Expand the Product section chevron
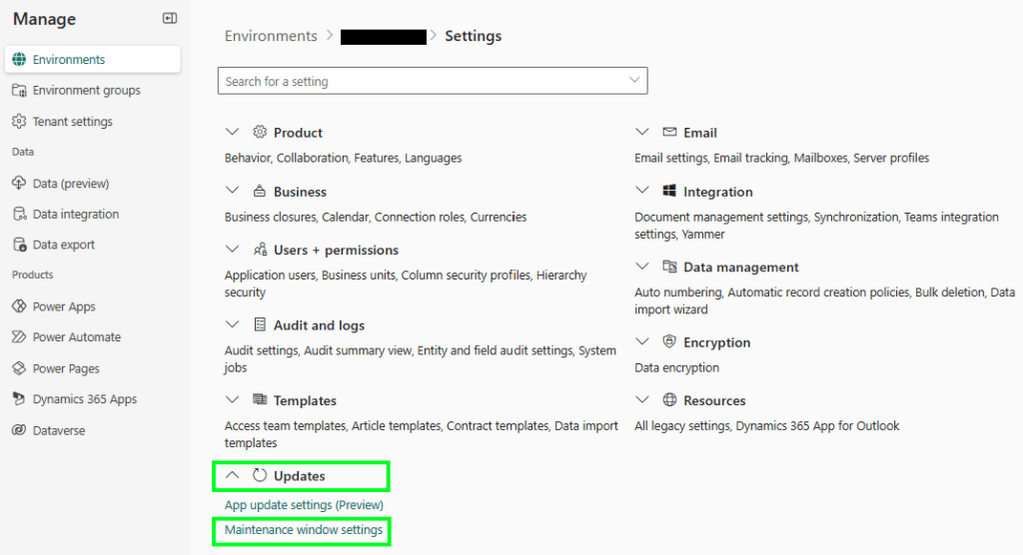The height and width of the screenshot is (555, 1023). click(233, 133)
